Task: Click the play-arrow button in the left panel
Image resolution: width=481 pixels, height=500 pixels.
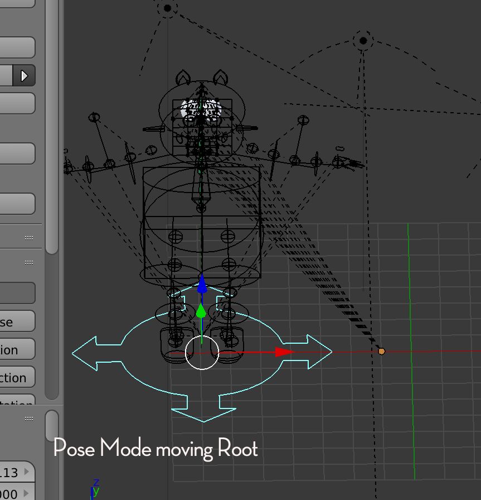Action: pos(24,76)
